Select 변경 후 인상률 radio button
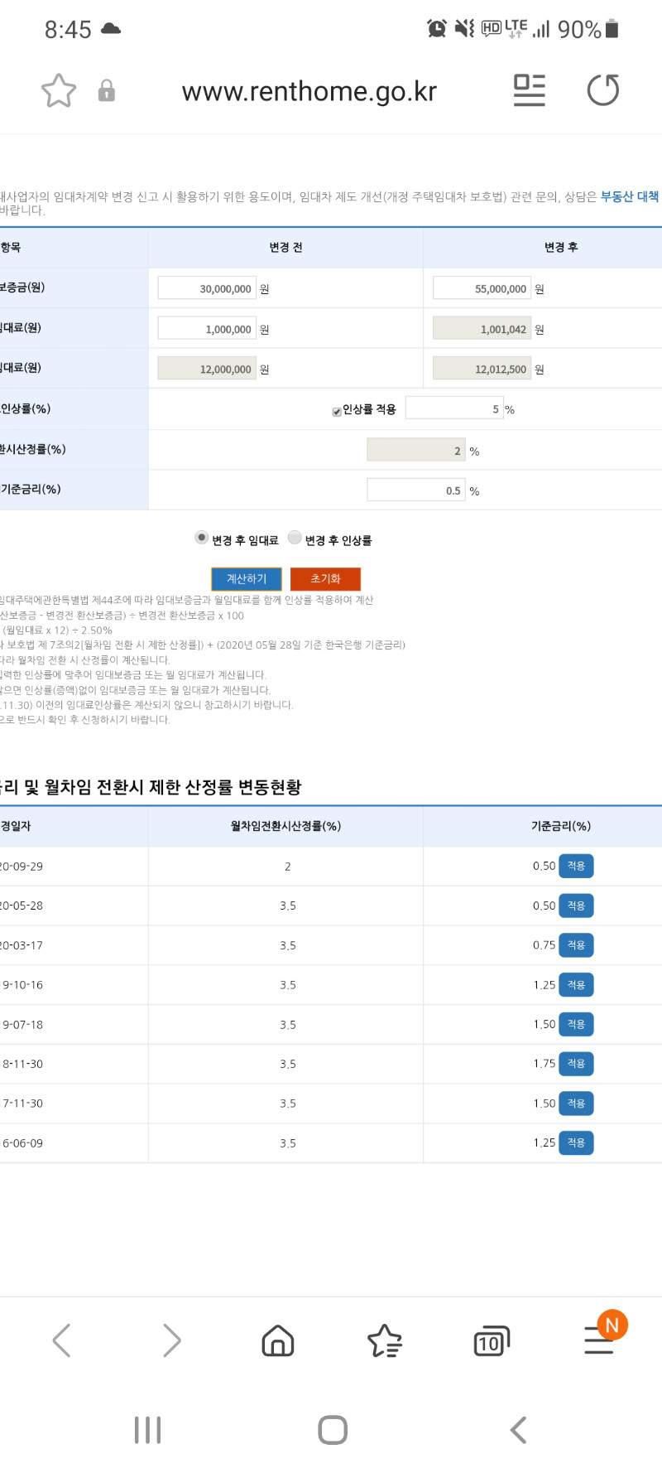This screenshot has width=662, height=1473. (295, 538)
